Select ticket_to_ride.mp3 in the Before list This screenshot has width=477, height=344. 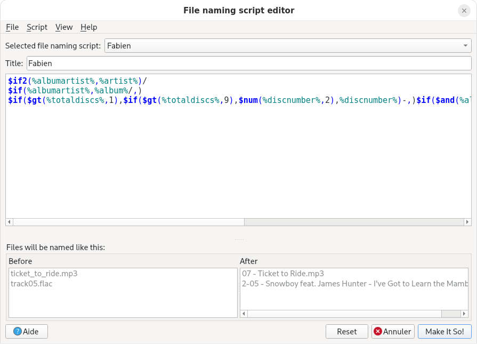tap(44, 274)
